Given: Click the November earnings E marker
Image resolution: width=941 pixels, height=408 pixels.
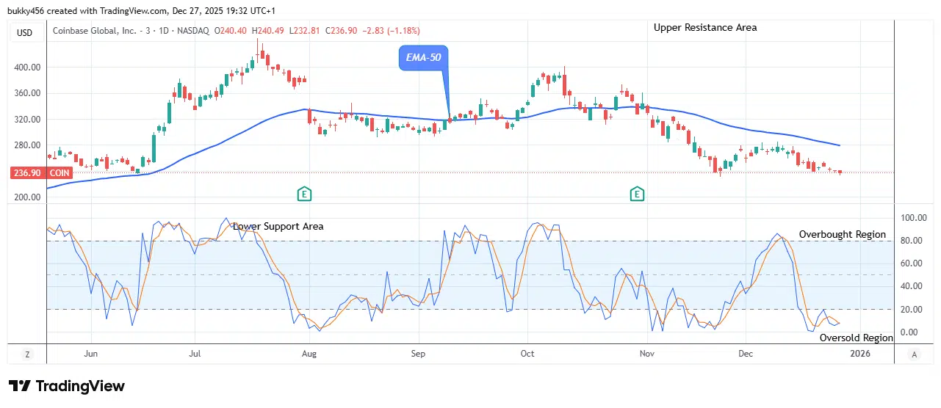Looking at the screenshot, I should click(637, 194).
